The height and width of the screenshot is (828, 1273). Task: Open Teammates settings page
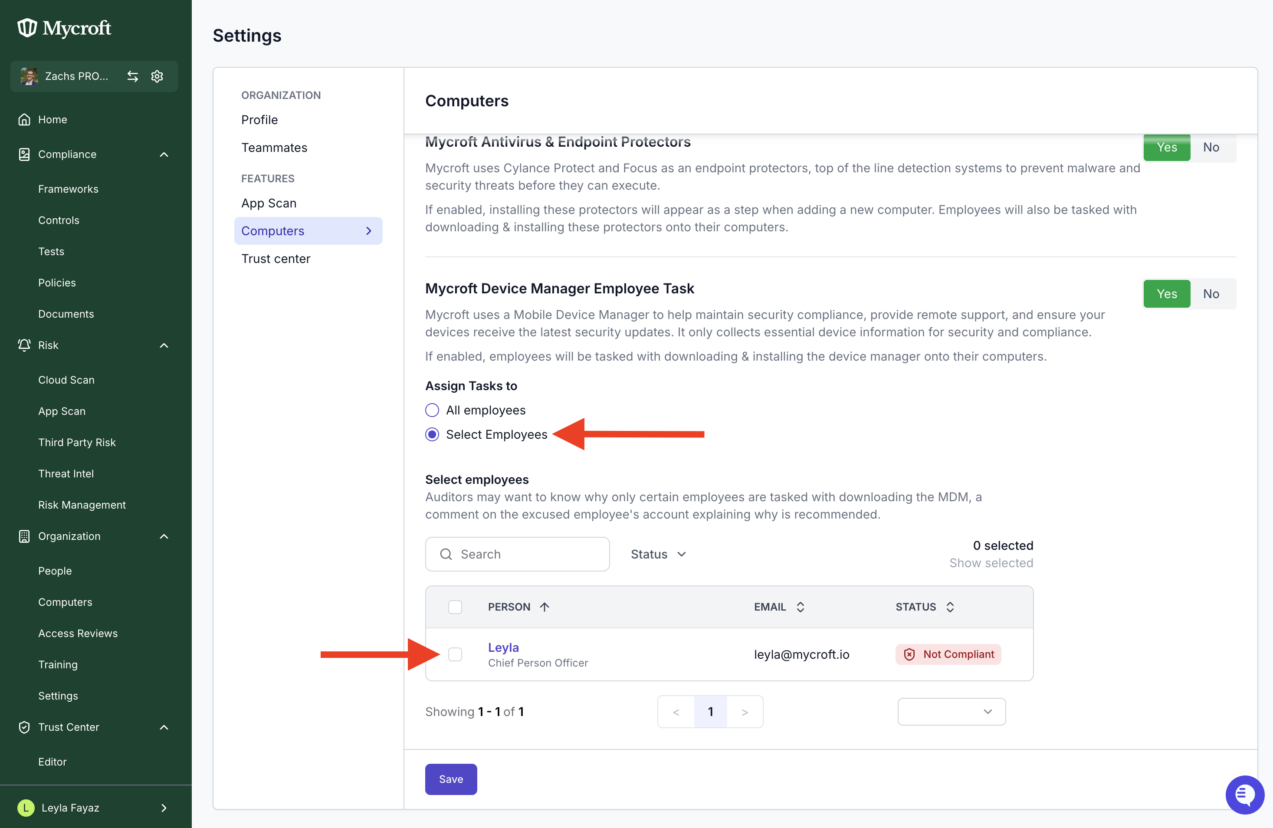click(274, 148)
